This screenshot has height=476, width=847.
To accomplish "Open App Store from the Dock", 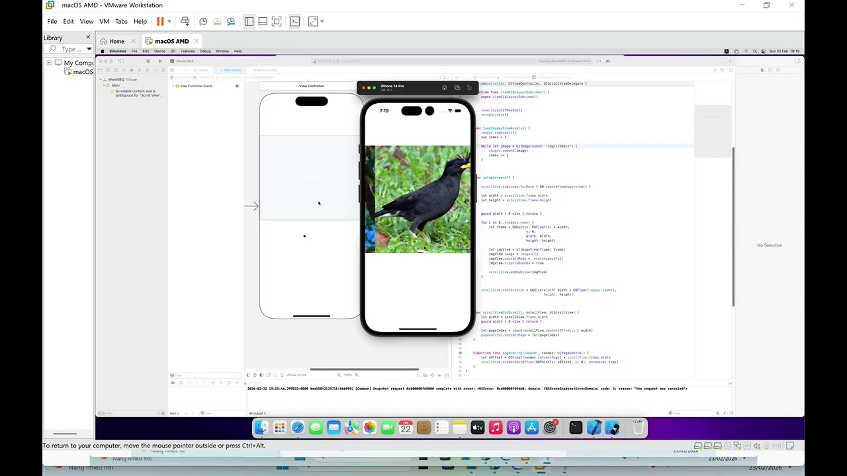I will coord(531,428).
